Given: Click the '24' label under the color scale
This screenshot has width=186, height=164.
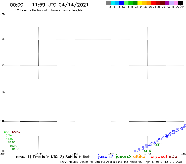Looking at the screenshot, I should tap(141, 7).
